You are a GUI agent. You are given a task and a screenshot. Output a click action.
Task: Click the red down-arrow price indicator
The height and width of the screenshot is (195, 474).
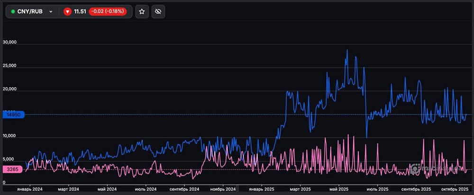pyautogui.click(x=67, y=12)
